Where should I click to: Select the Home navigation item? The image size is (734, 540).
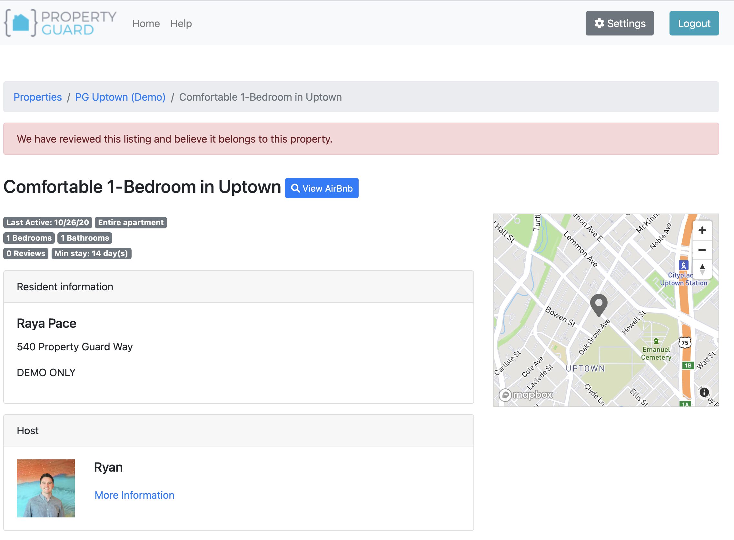(146, 23)
